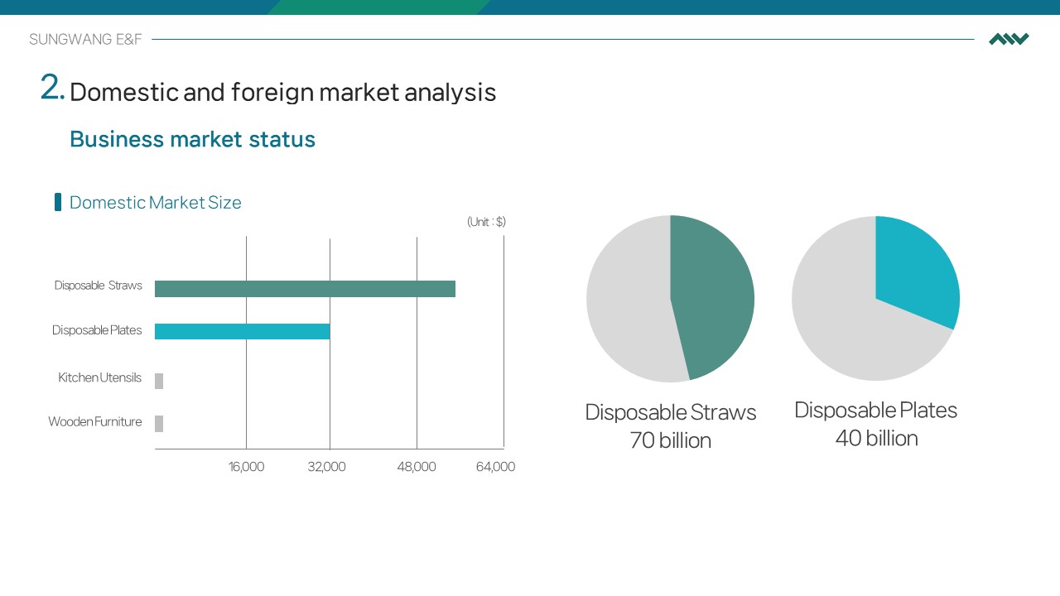Click the '(Unit : $)' label
Image resolution: width=1060 pixels, height=596 pixels.
click(x=486, y=222)
